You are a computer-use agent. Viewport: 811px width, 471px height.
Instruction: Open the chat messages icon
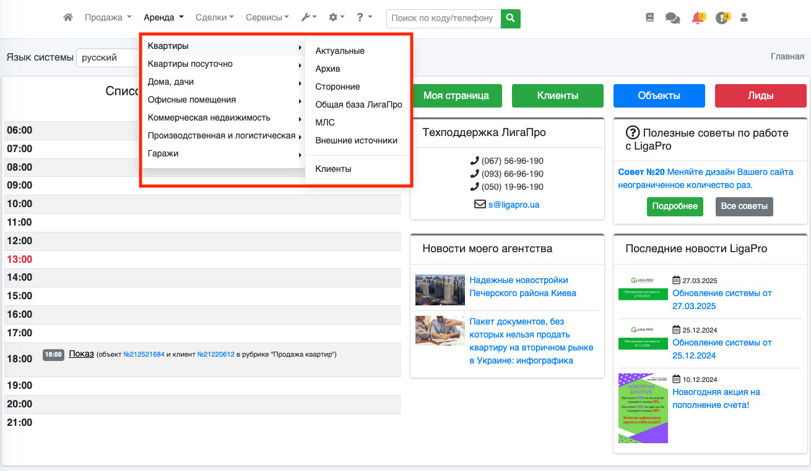point(672,19)
